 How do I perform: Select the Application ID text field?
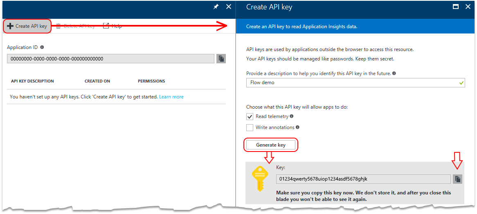pyautogui.click(x=110, y=59)
